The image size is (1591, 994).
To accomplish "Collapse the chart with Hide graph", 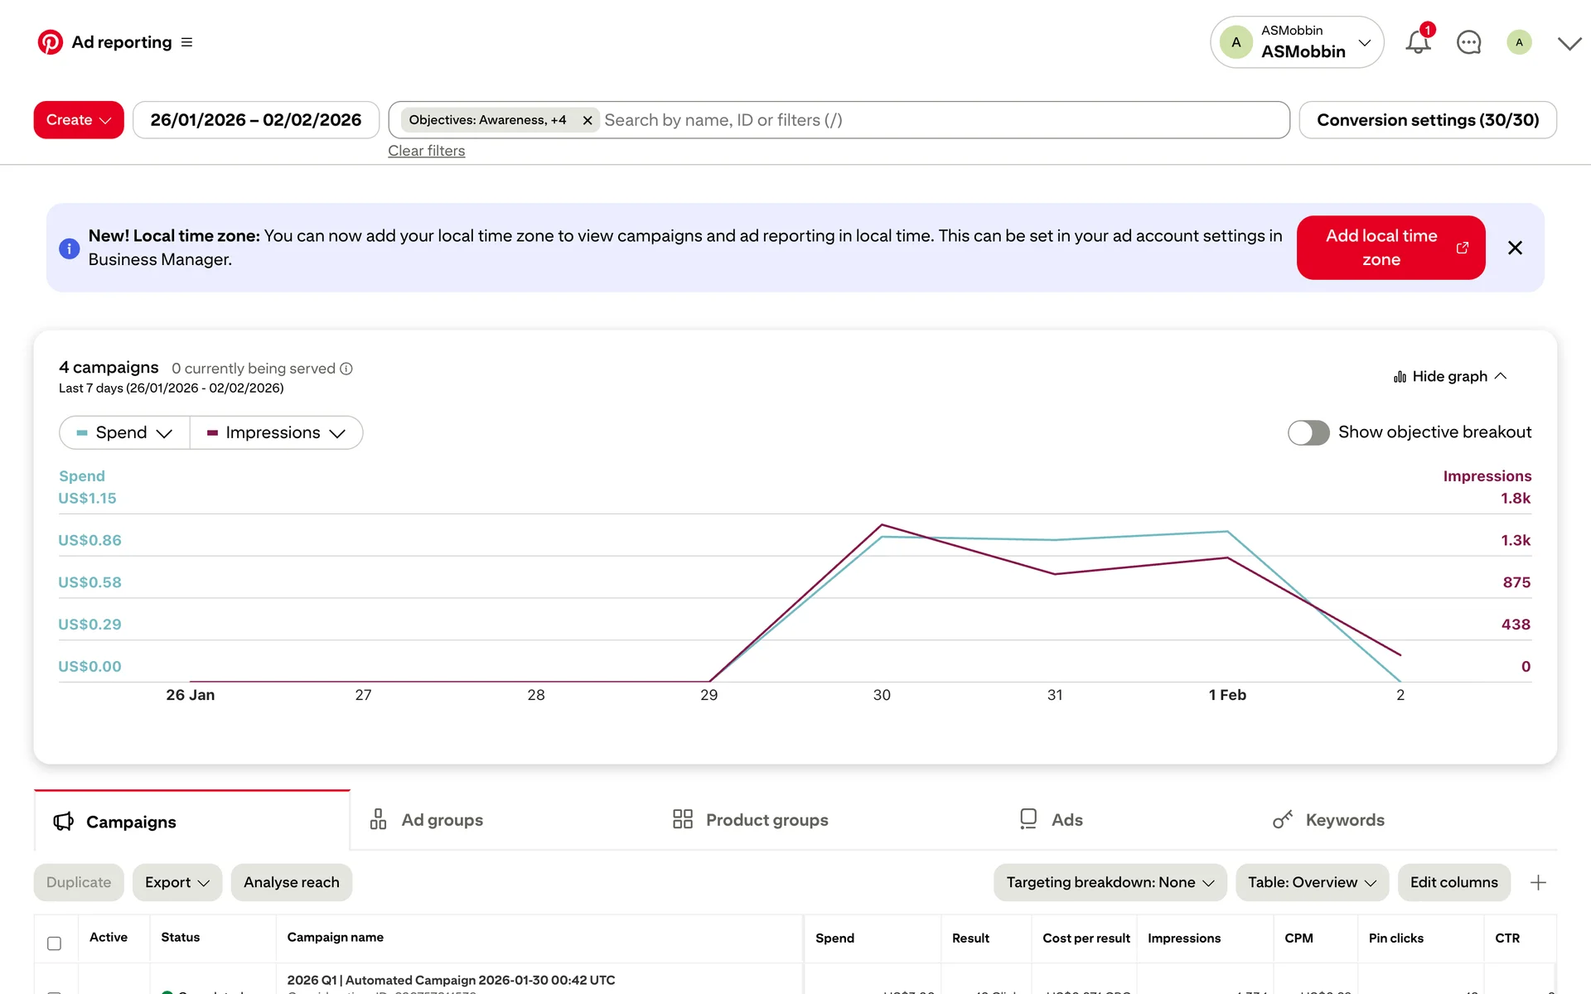I will pos(1450,376).
